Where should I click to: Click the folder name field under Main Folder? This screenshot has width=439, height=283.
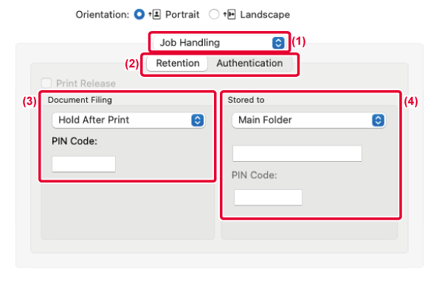point(297,154)
